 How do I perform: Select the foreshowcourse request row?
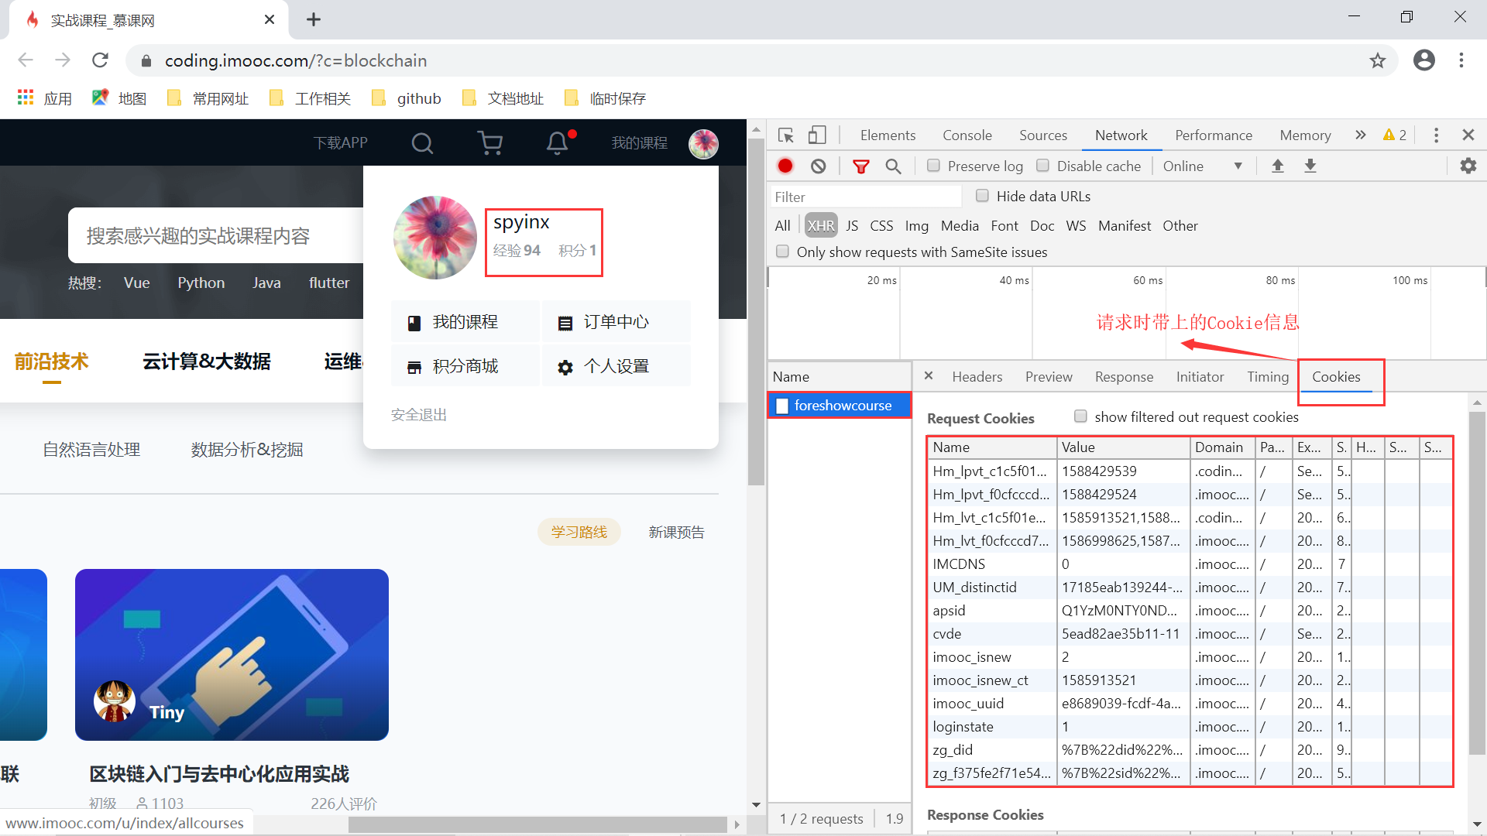[x=840, y=405]
